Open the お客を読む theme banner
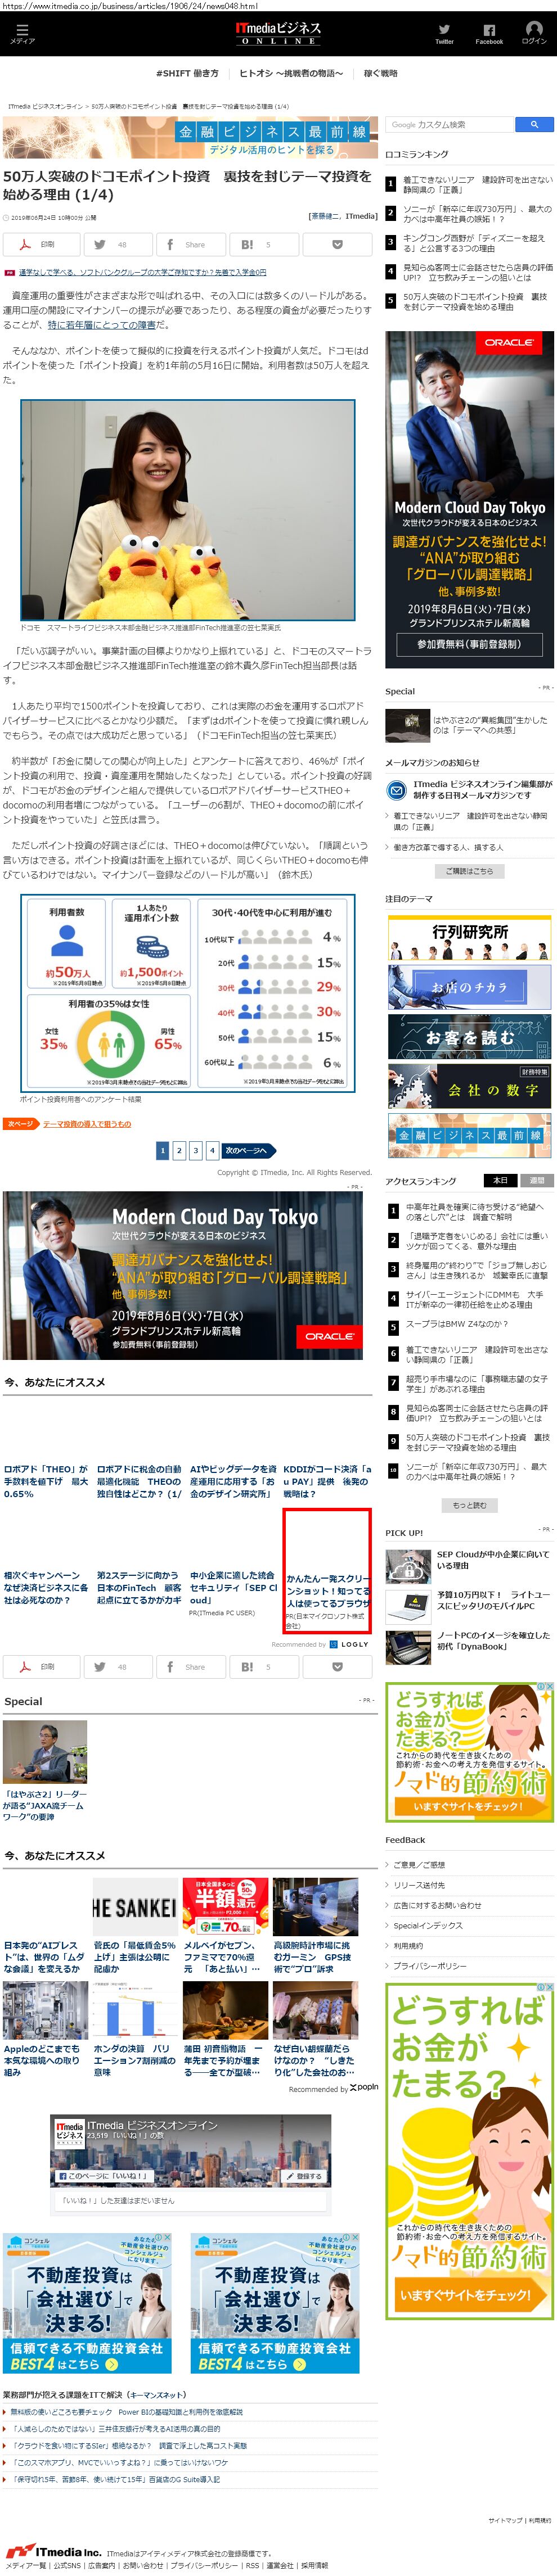The width and height of the screenshot is (557, 2576). click(x=469, y=1037)
